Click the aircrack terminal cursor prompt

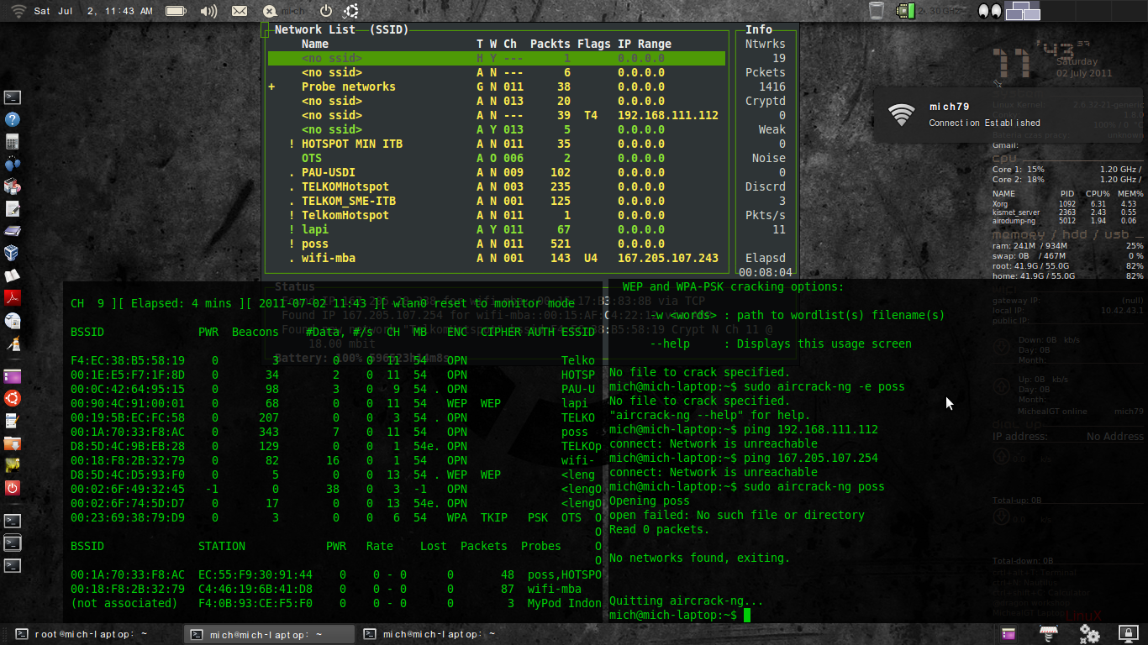[747, 616]
